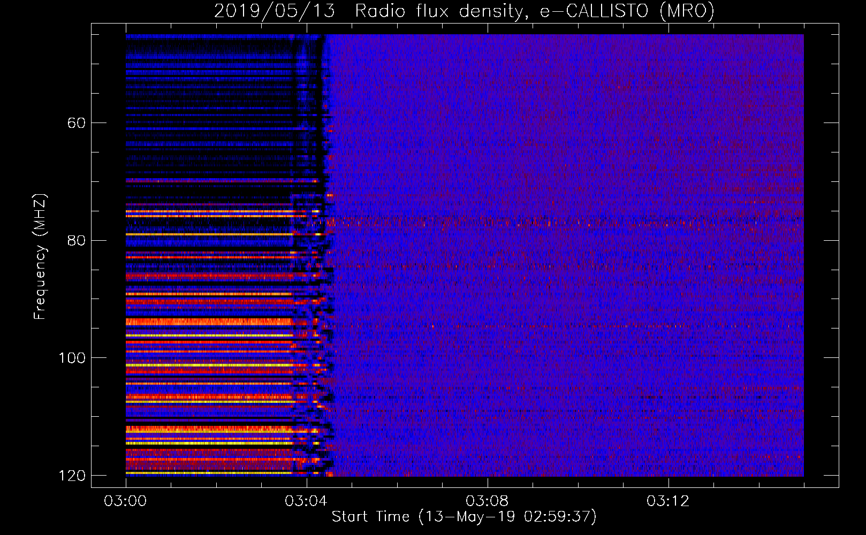Click the 80 frequency tick label
The height and width of the screenshot is (535, 866).
click(x=77, y=240)
